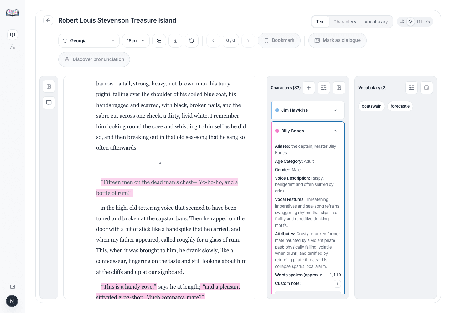Open the library book icon in left sidebar

13,35
